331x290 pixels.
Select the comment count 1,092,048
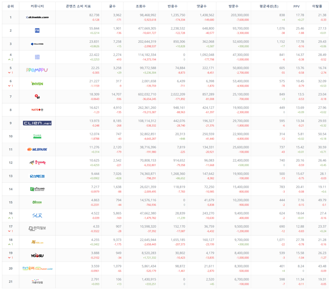pos(207,55)
